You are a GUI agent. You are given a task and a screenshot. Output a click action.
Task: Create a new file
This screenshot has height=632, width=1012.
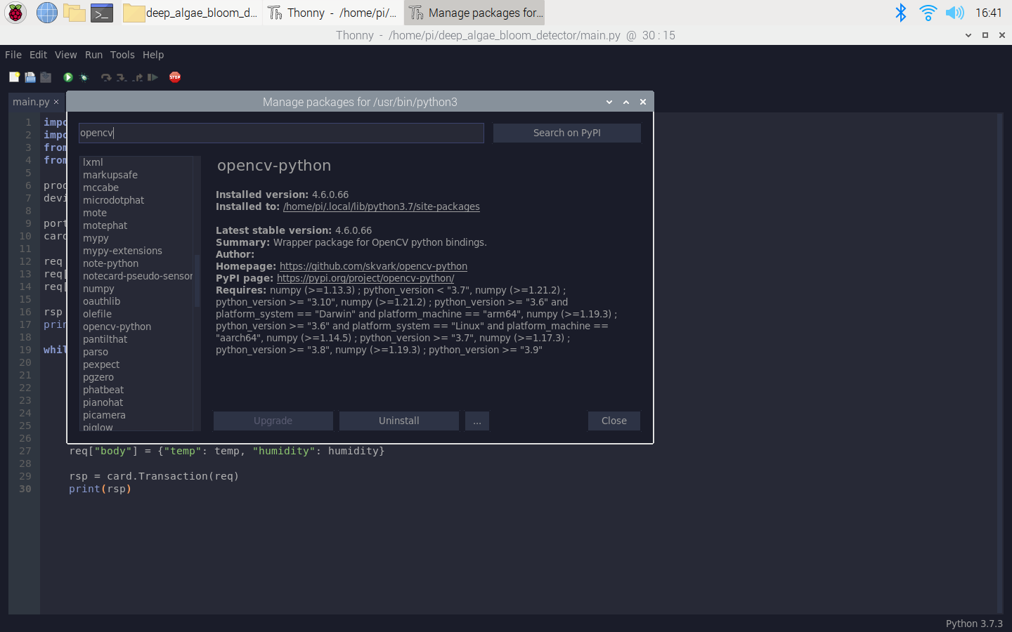pos(13,77)
